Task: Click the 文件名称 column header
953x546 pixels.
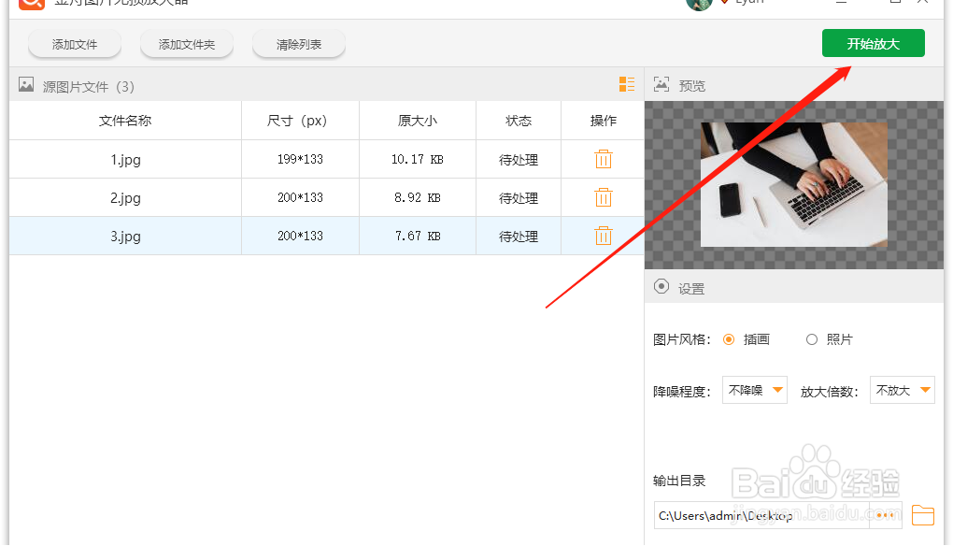Action: pyautogui.click(x=125, y=121)
